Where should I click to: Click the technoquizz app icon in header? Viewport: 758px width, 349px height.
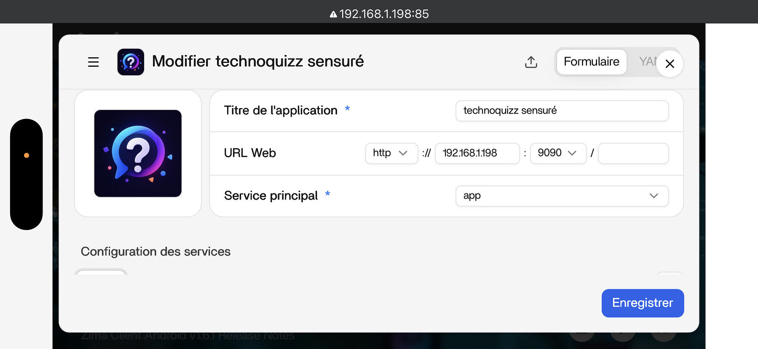pos(131,62)
